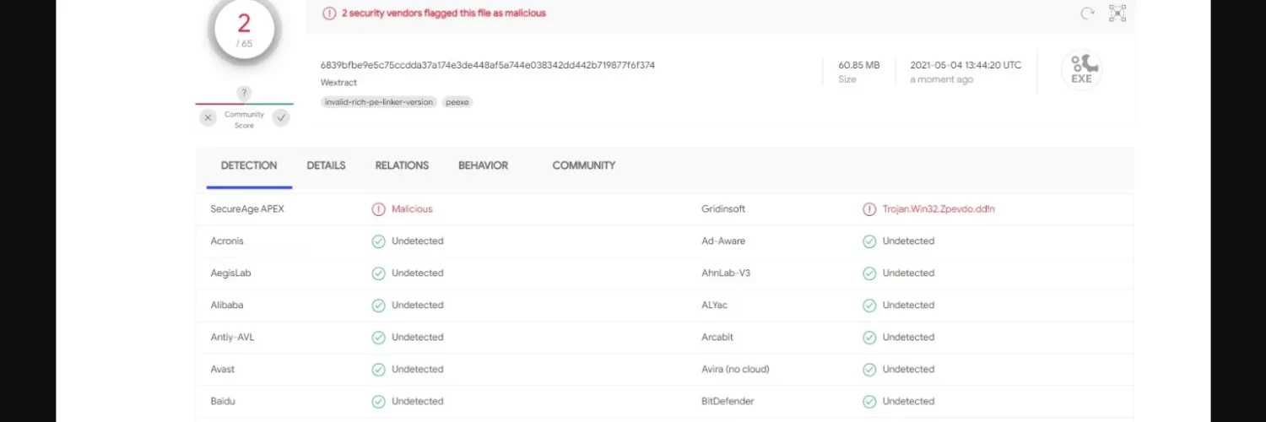This screenshot has width=1266, height=422.
Task: Open the DETECTION tab
Action: [249, 165]
